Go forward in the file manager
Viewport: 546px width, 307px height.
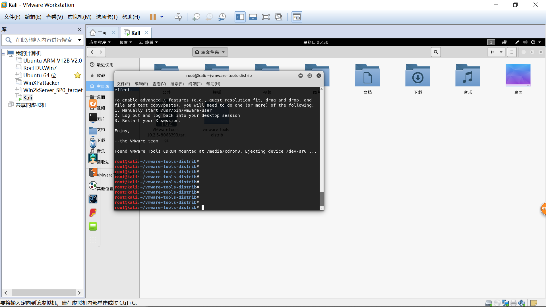(x=101, y=52)
